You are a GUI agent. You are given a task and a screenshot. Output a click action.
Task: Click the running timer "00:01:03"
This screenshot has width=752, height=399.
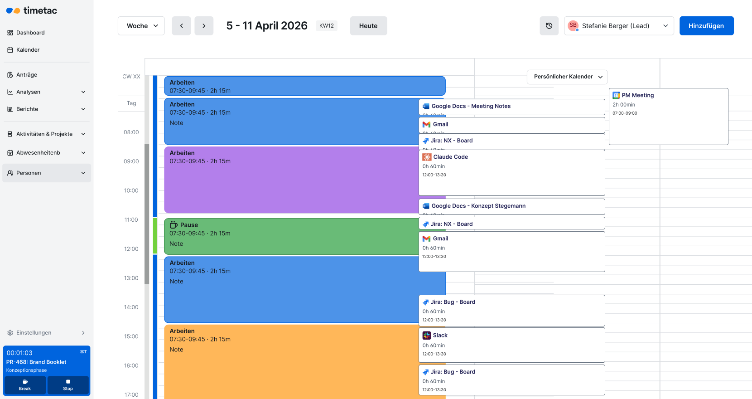tap(19, 353)
